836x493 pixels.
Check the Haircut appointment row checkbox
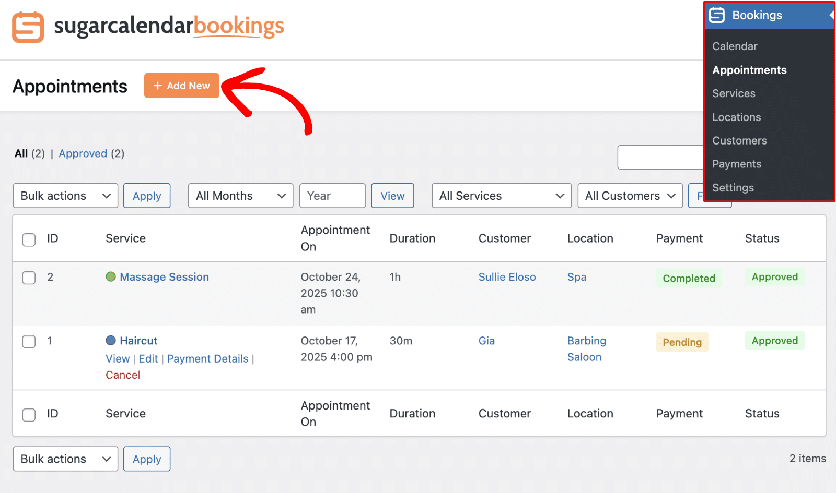29,342
